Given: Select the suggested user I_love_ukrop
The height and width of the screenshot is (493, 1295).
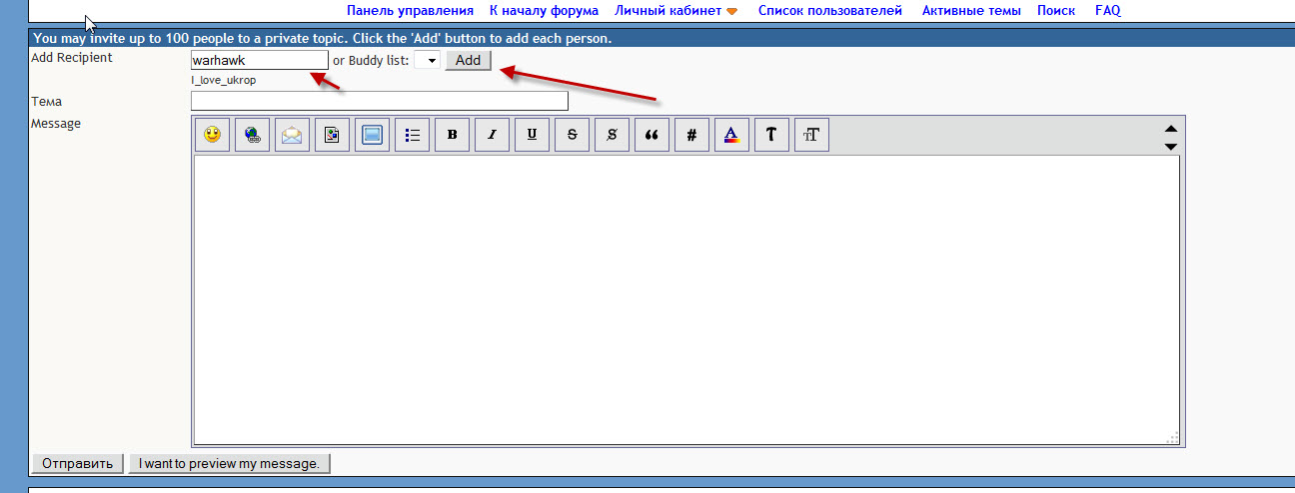Looking at the screenshot, I should pos(224,80).
